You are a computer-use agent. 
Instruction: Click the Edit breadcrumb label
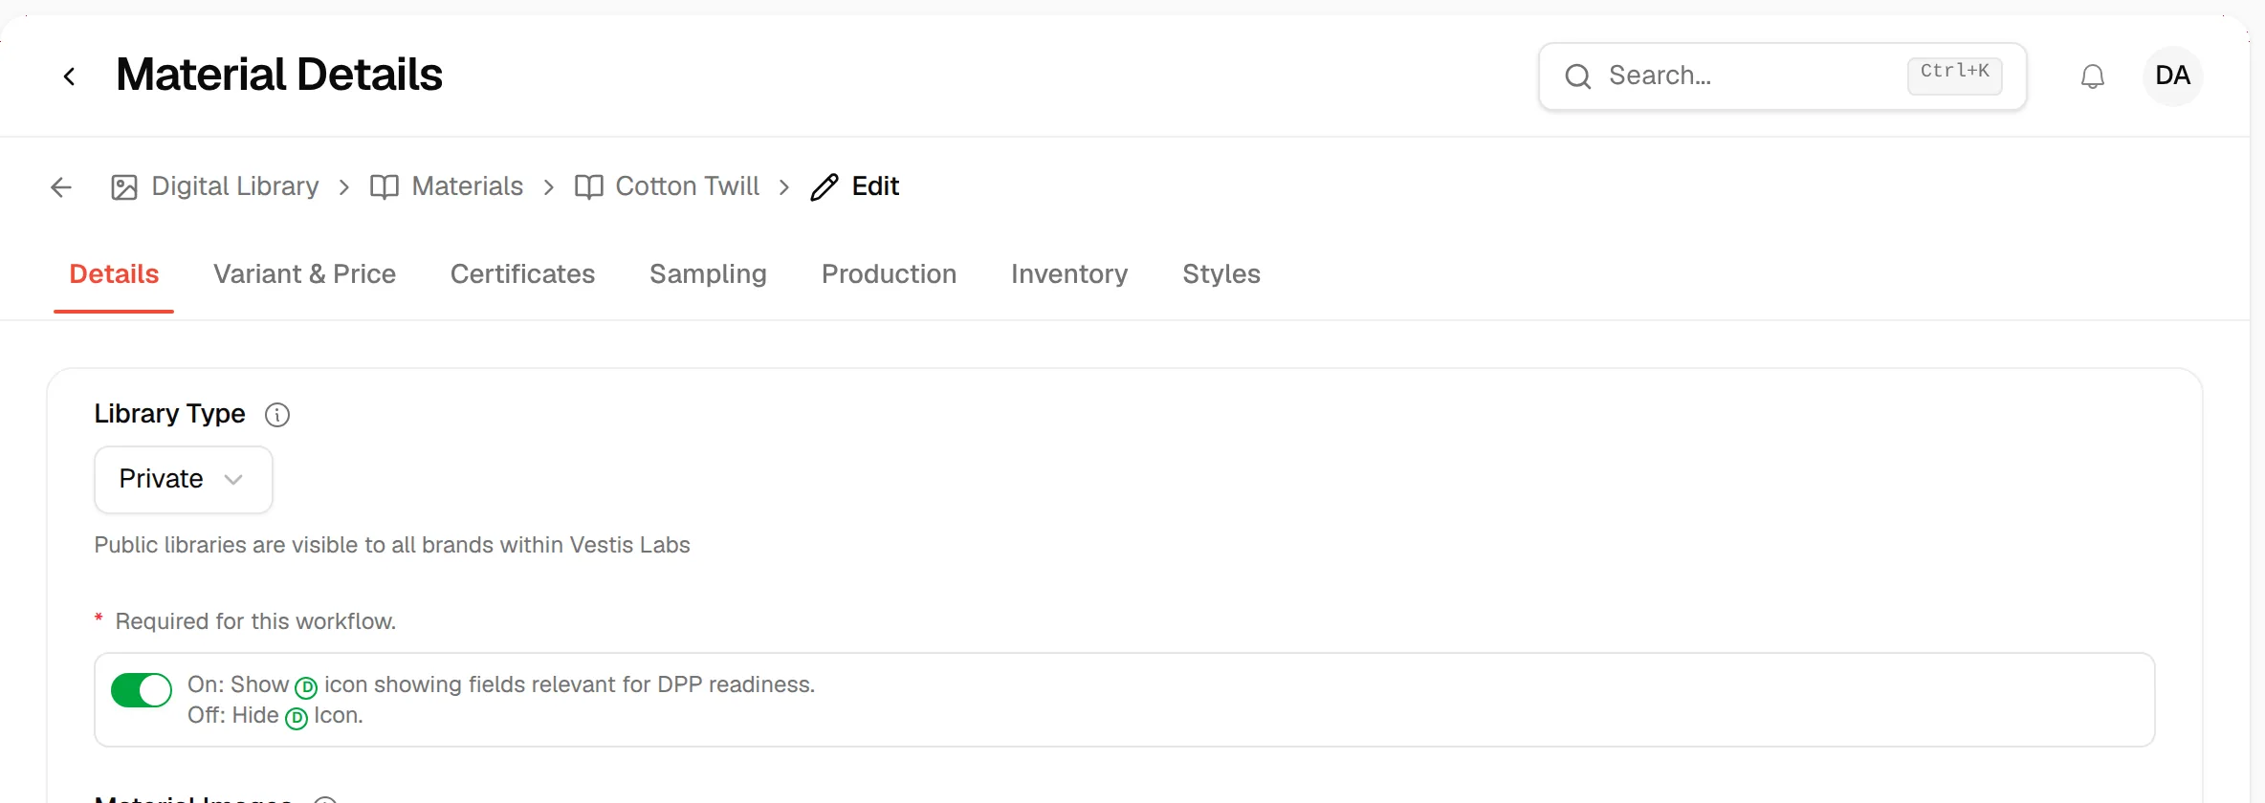(875, 186)
